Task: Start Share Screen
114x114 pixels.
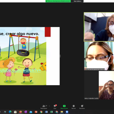Action: (x=64, y=107)
